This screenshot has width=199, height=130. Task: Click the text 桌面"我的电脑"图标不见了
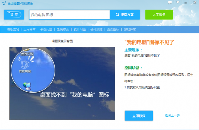[x=142, y=55]
